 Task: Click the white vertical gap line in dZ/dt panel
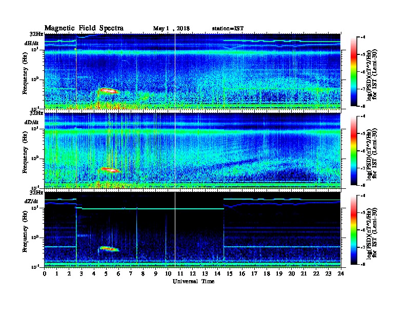coord(175,229)
